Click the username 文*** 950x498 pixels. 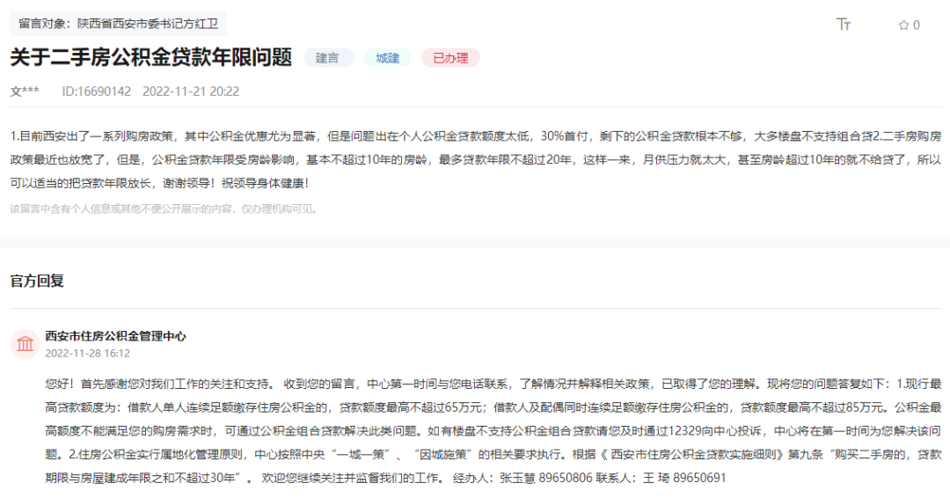point(25,92)
